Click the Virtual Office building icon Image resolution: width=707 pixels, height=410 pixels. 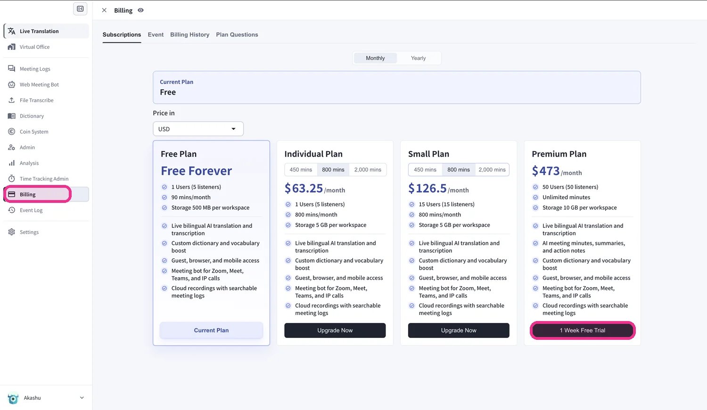click(x=12, y=47)
